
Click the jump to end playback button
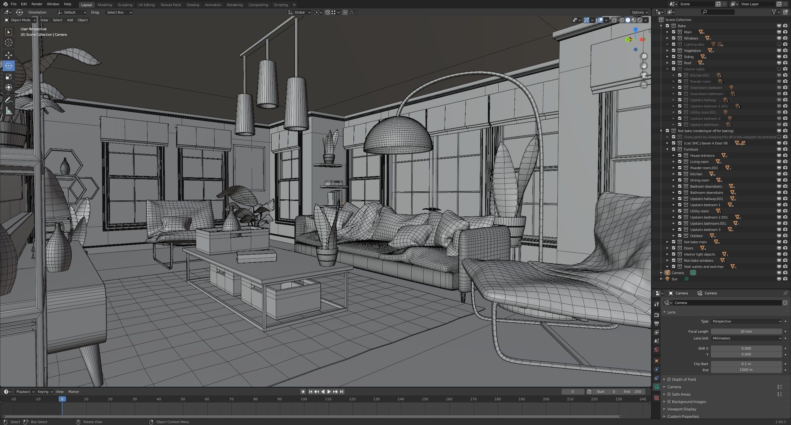341,392
